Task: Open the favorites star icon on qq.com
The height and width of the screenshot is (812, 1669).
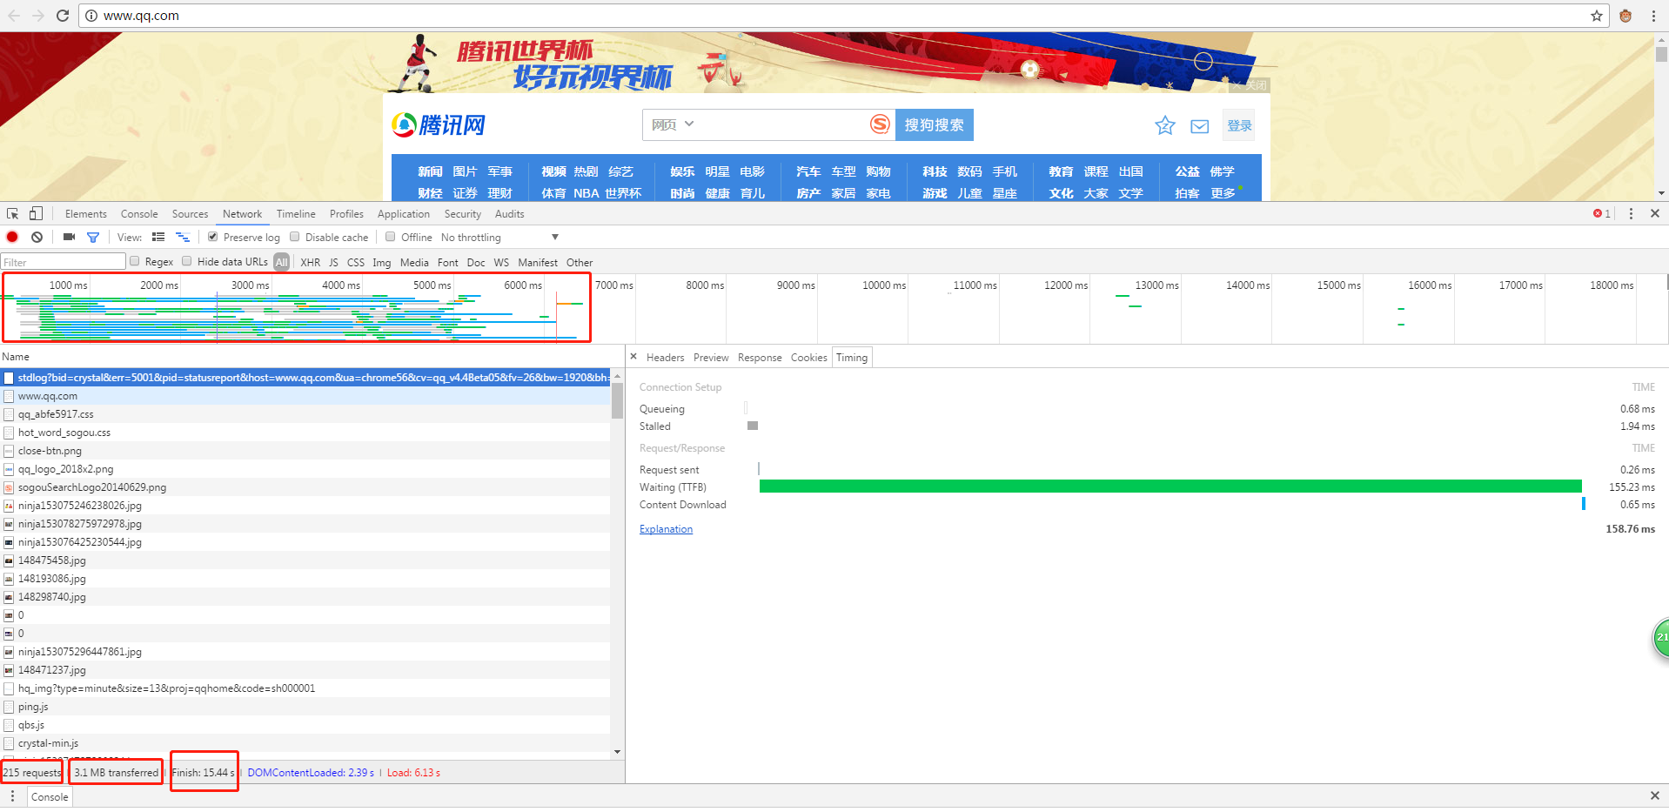Action: coord(1164,126)
